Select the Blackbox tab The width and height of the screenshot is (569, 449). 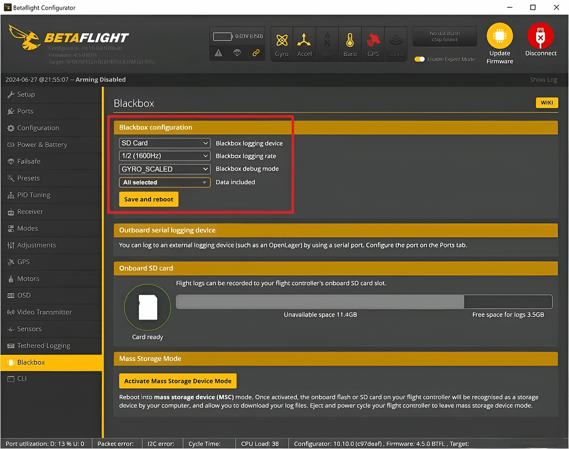pos(51,362)
